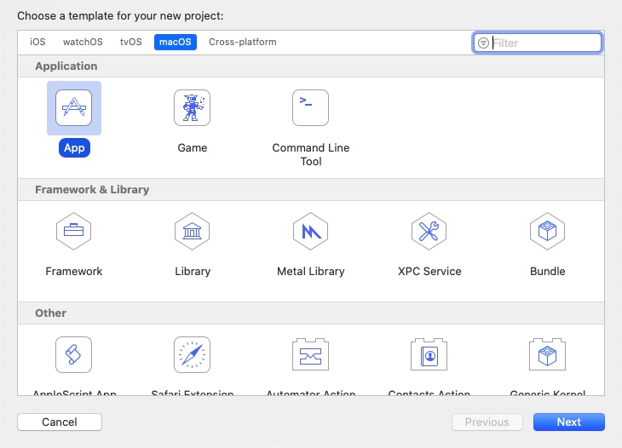Pick the Contacts Action template icon

click(x=429, y=354)
